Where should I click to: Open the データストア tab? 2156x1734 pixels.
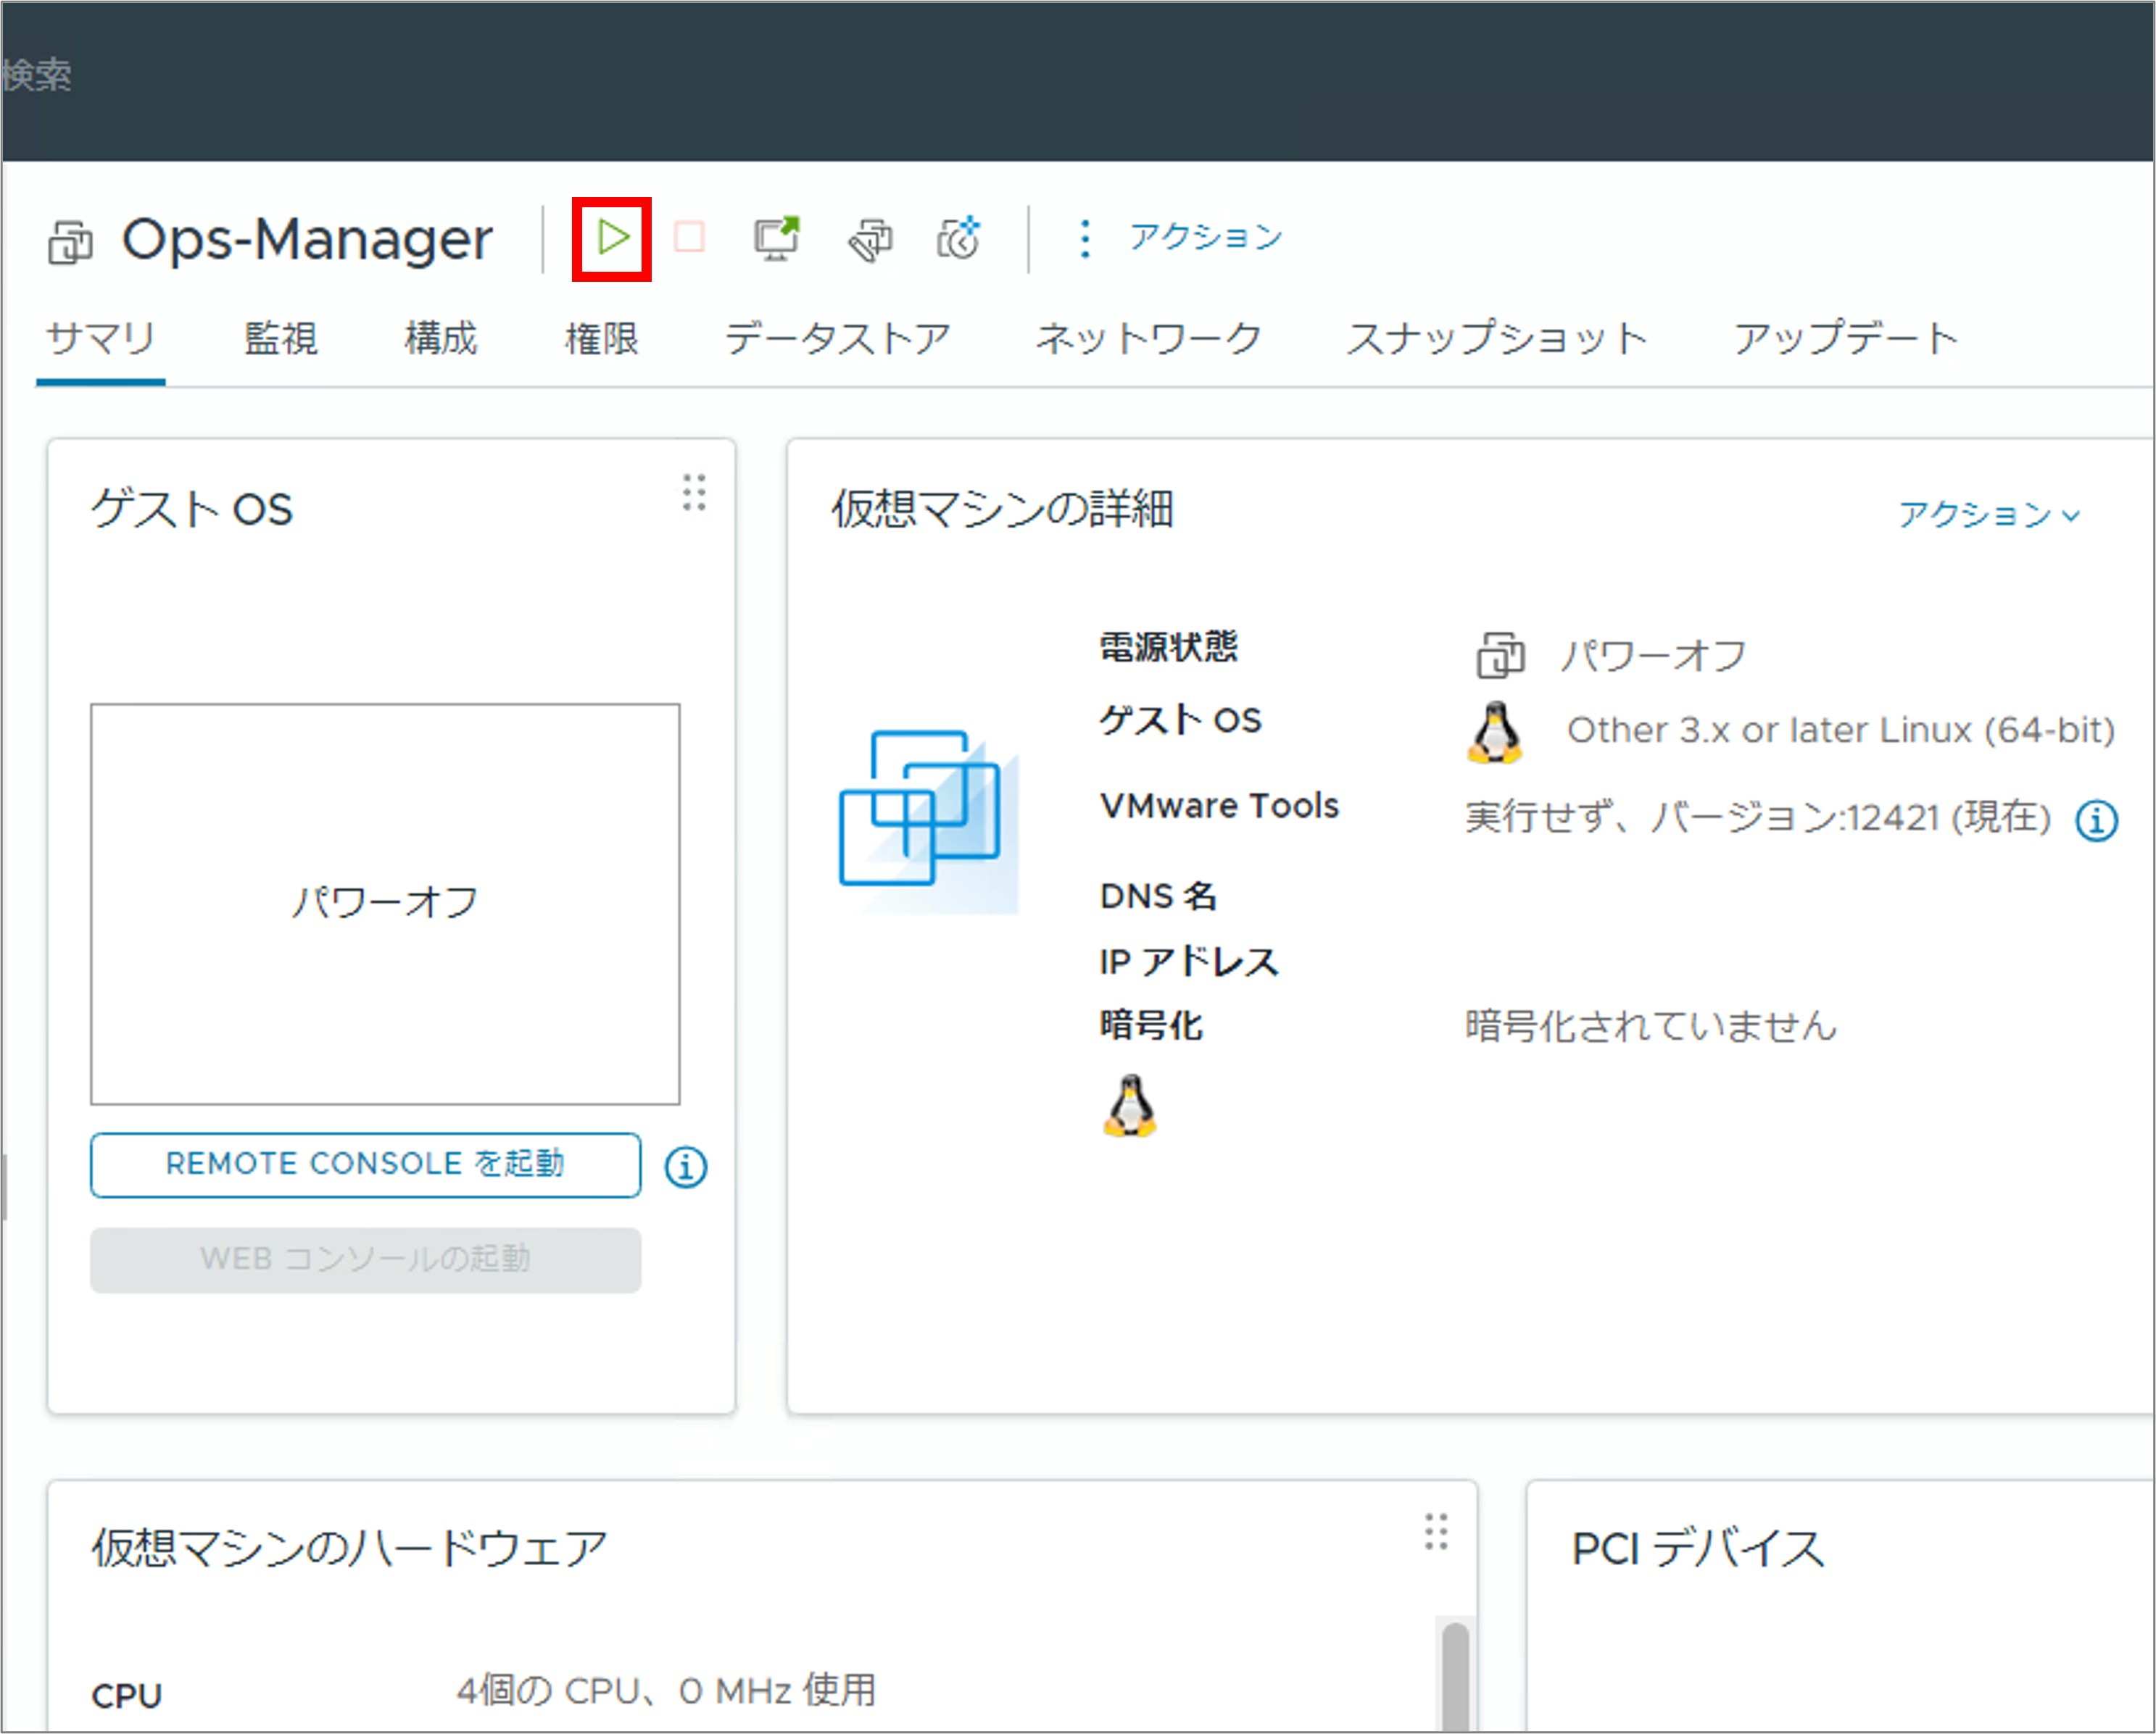[x=837, y=339]
